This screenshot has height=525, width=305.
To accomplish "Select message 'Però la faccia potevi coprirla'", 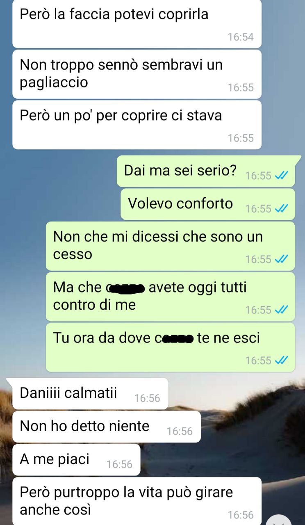I will [137, 24].
